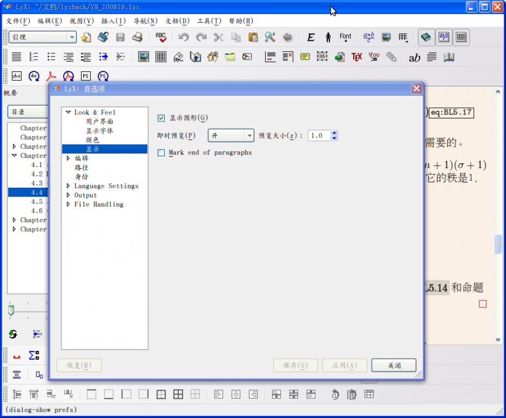The image size is (506, 418).
Task: Click the print document icon
Action: 138,37
